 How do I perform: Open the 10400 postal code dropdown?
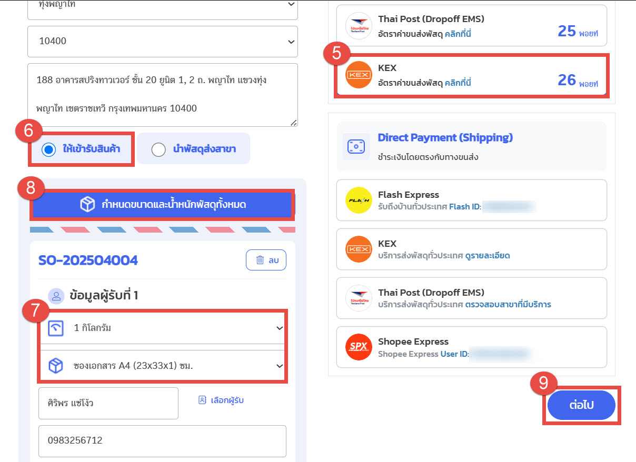tap(163, 41)
